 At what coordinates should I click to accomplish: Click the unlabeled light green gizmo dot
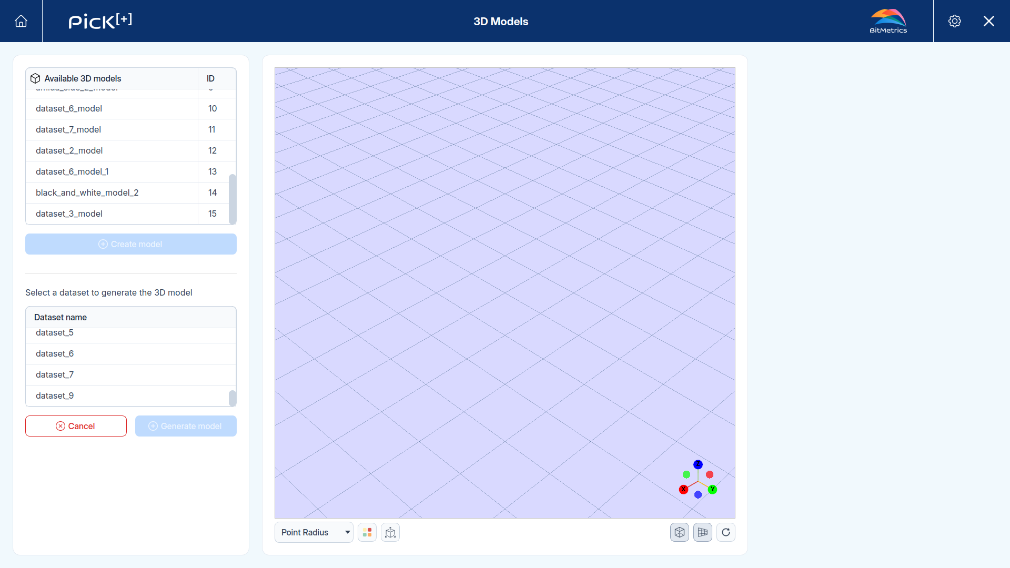(x=686, y=474)
